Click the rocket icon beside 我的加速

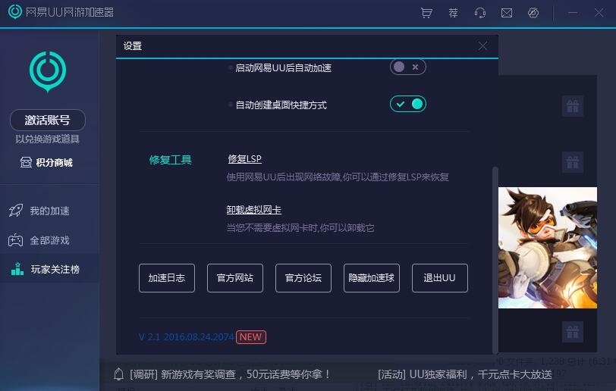point(16,211)
